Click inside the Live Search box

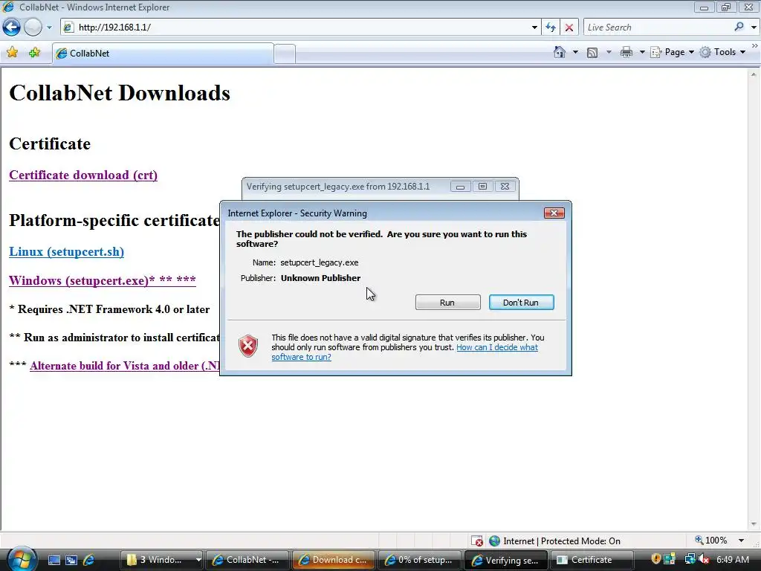[x=658, y=28]
